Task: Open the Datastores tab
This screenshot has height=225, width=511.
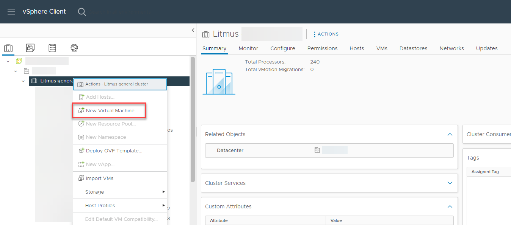Action: [x=413, y=48]
